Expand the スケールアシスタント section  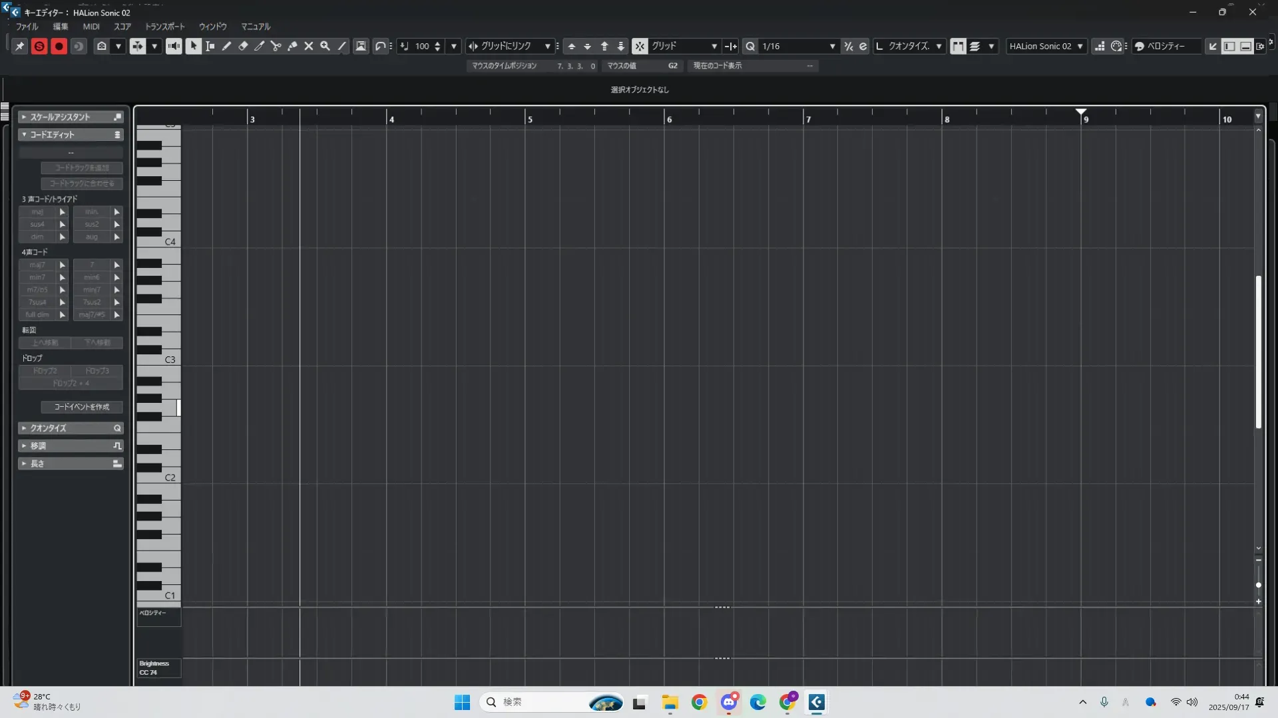[60, 117]
